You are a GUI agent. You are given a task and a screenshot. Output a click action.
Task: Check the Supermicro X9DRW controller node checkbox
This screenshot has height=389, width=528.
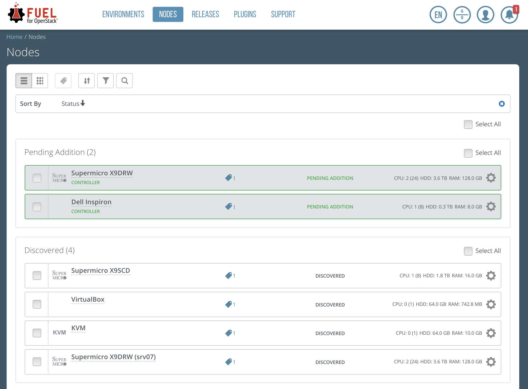coord(37,178)
